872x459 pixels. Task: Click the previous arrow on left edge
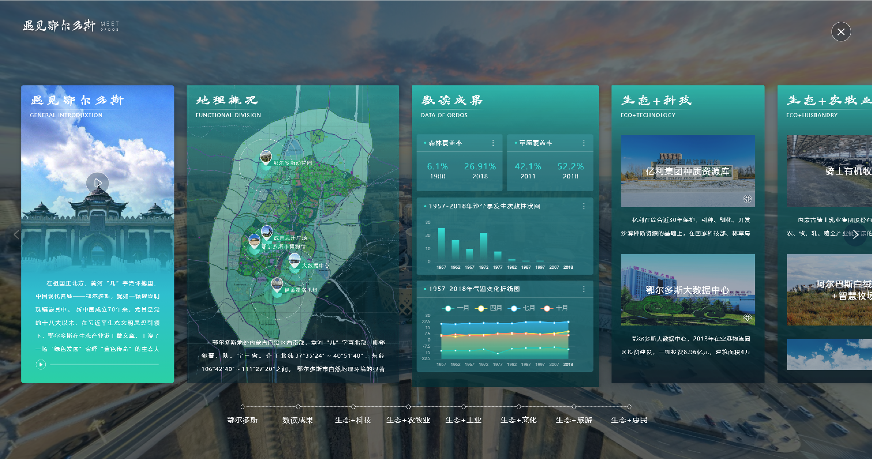tap(16, 235)
